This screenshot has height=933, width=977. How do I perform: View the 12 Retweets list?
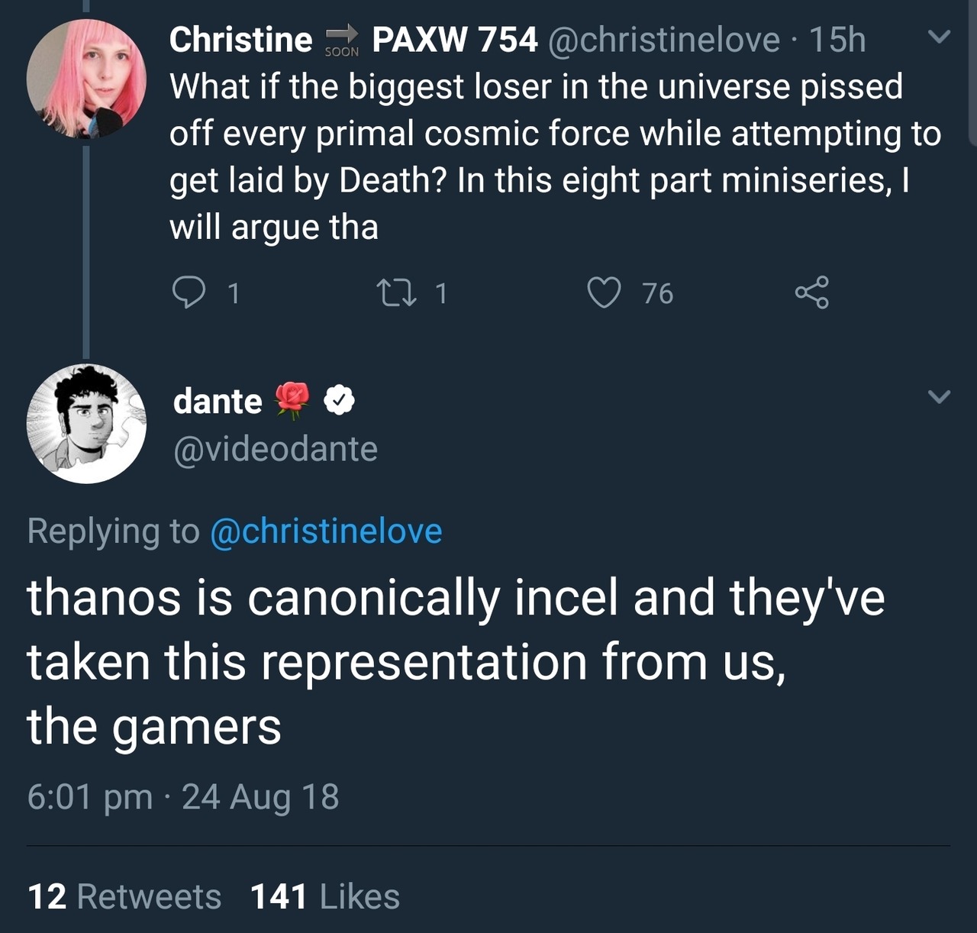[124, 896]
